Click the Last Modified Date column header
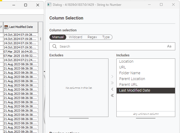This screenshot has height=133, width=180. pos(21,27)
